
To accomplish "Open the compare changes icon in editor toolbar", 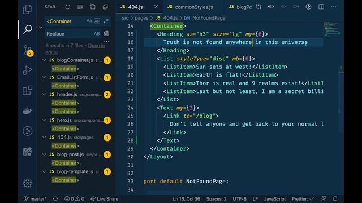I will pos(258,7).
